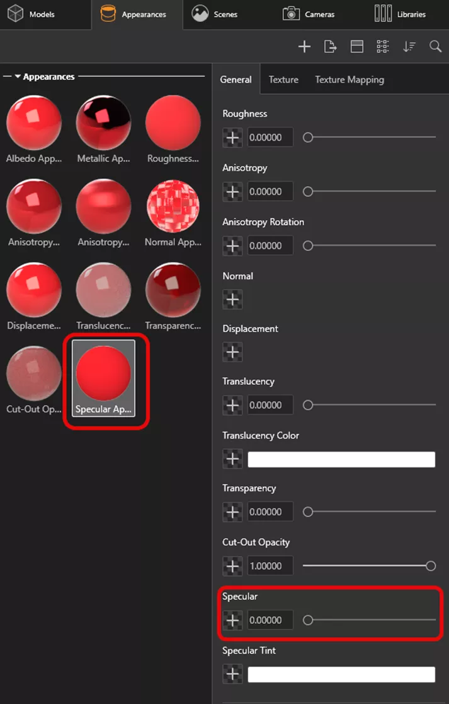
Task: Click the Specular Tint color swatch
Action: [x=341, y=675]
